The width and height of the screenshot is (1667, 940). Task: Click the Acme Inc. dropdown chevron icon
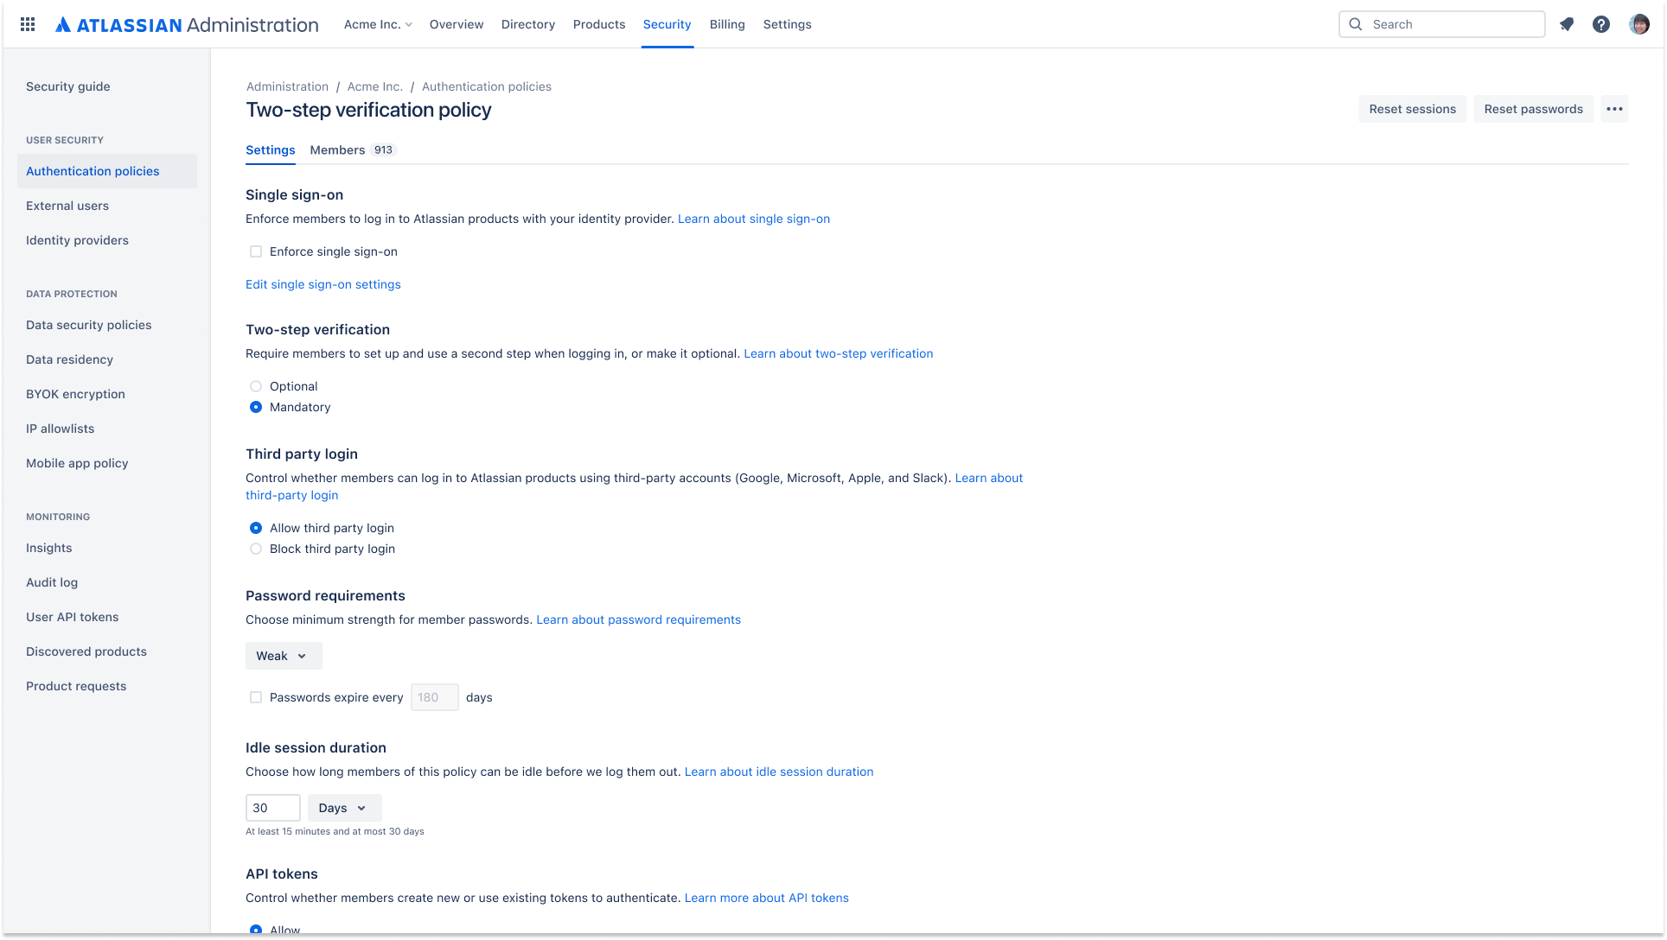406,24
